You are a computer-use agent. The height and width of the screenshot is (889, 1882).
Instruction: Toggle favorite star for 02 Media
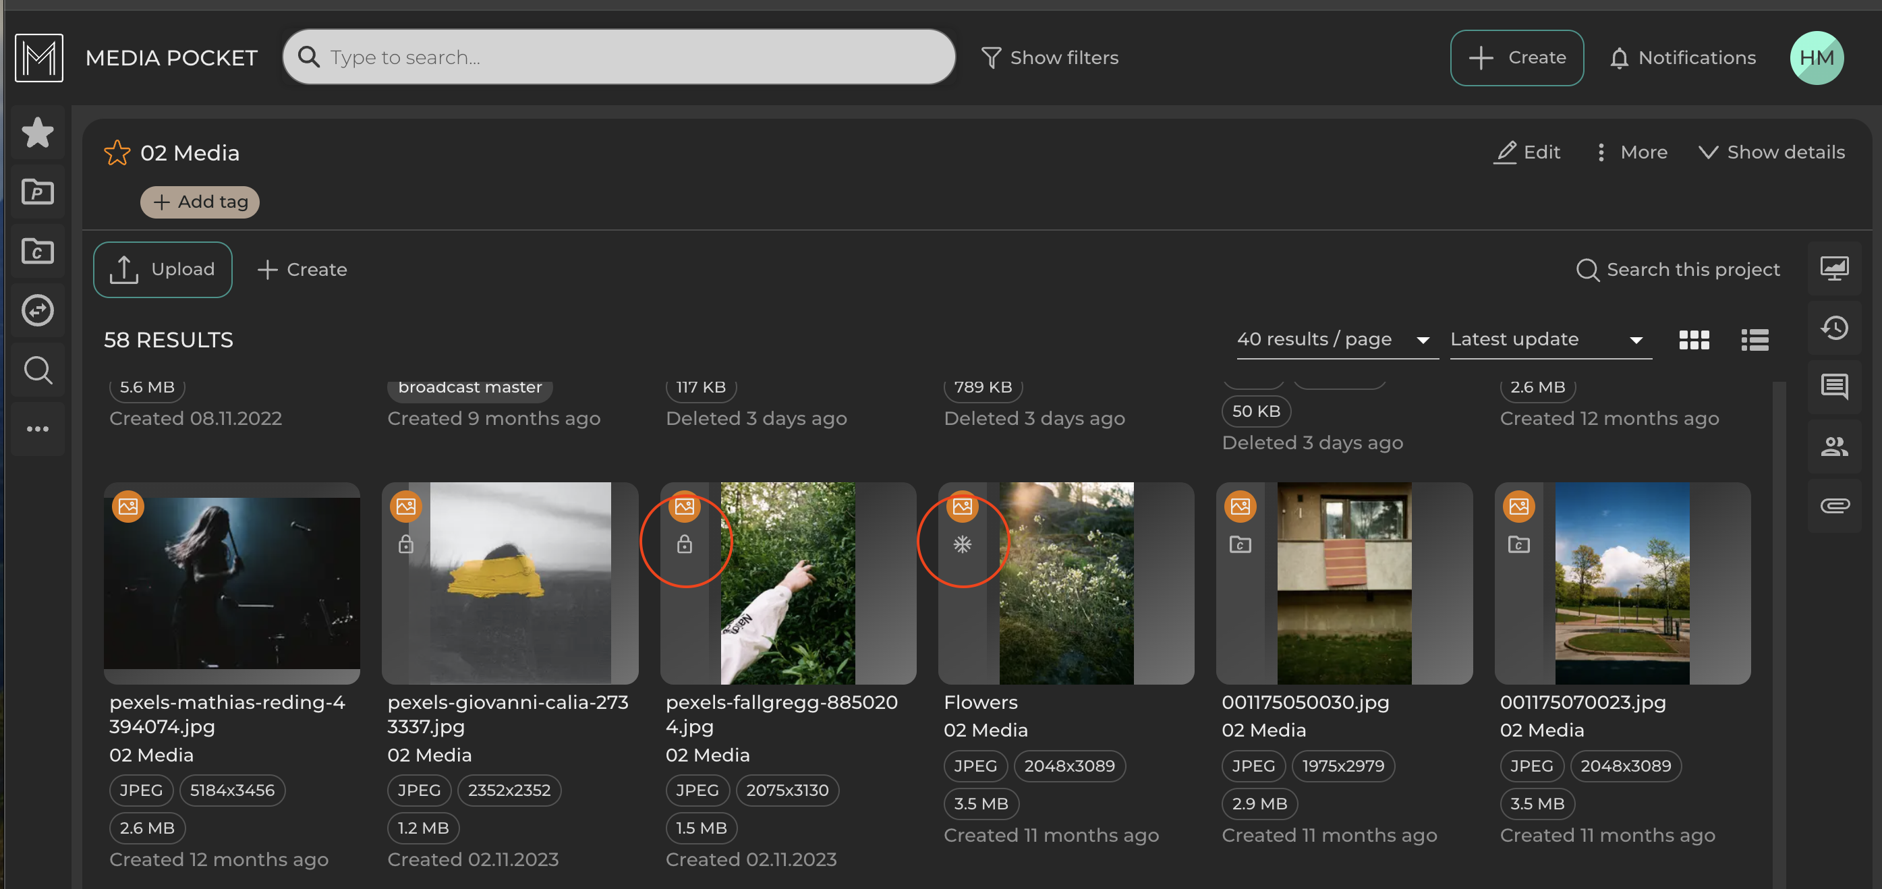pos(117,152)
